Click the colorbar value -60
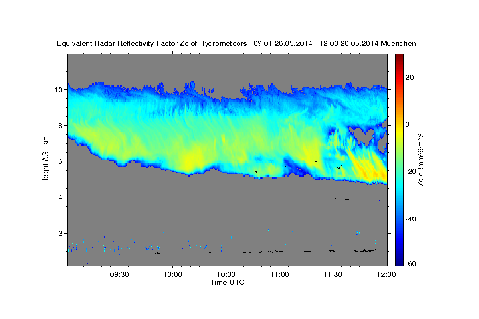The width and height of the screenshot is (479, 319). (x=412, y=264)
